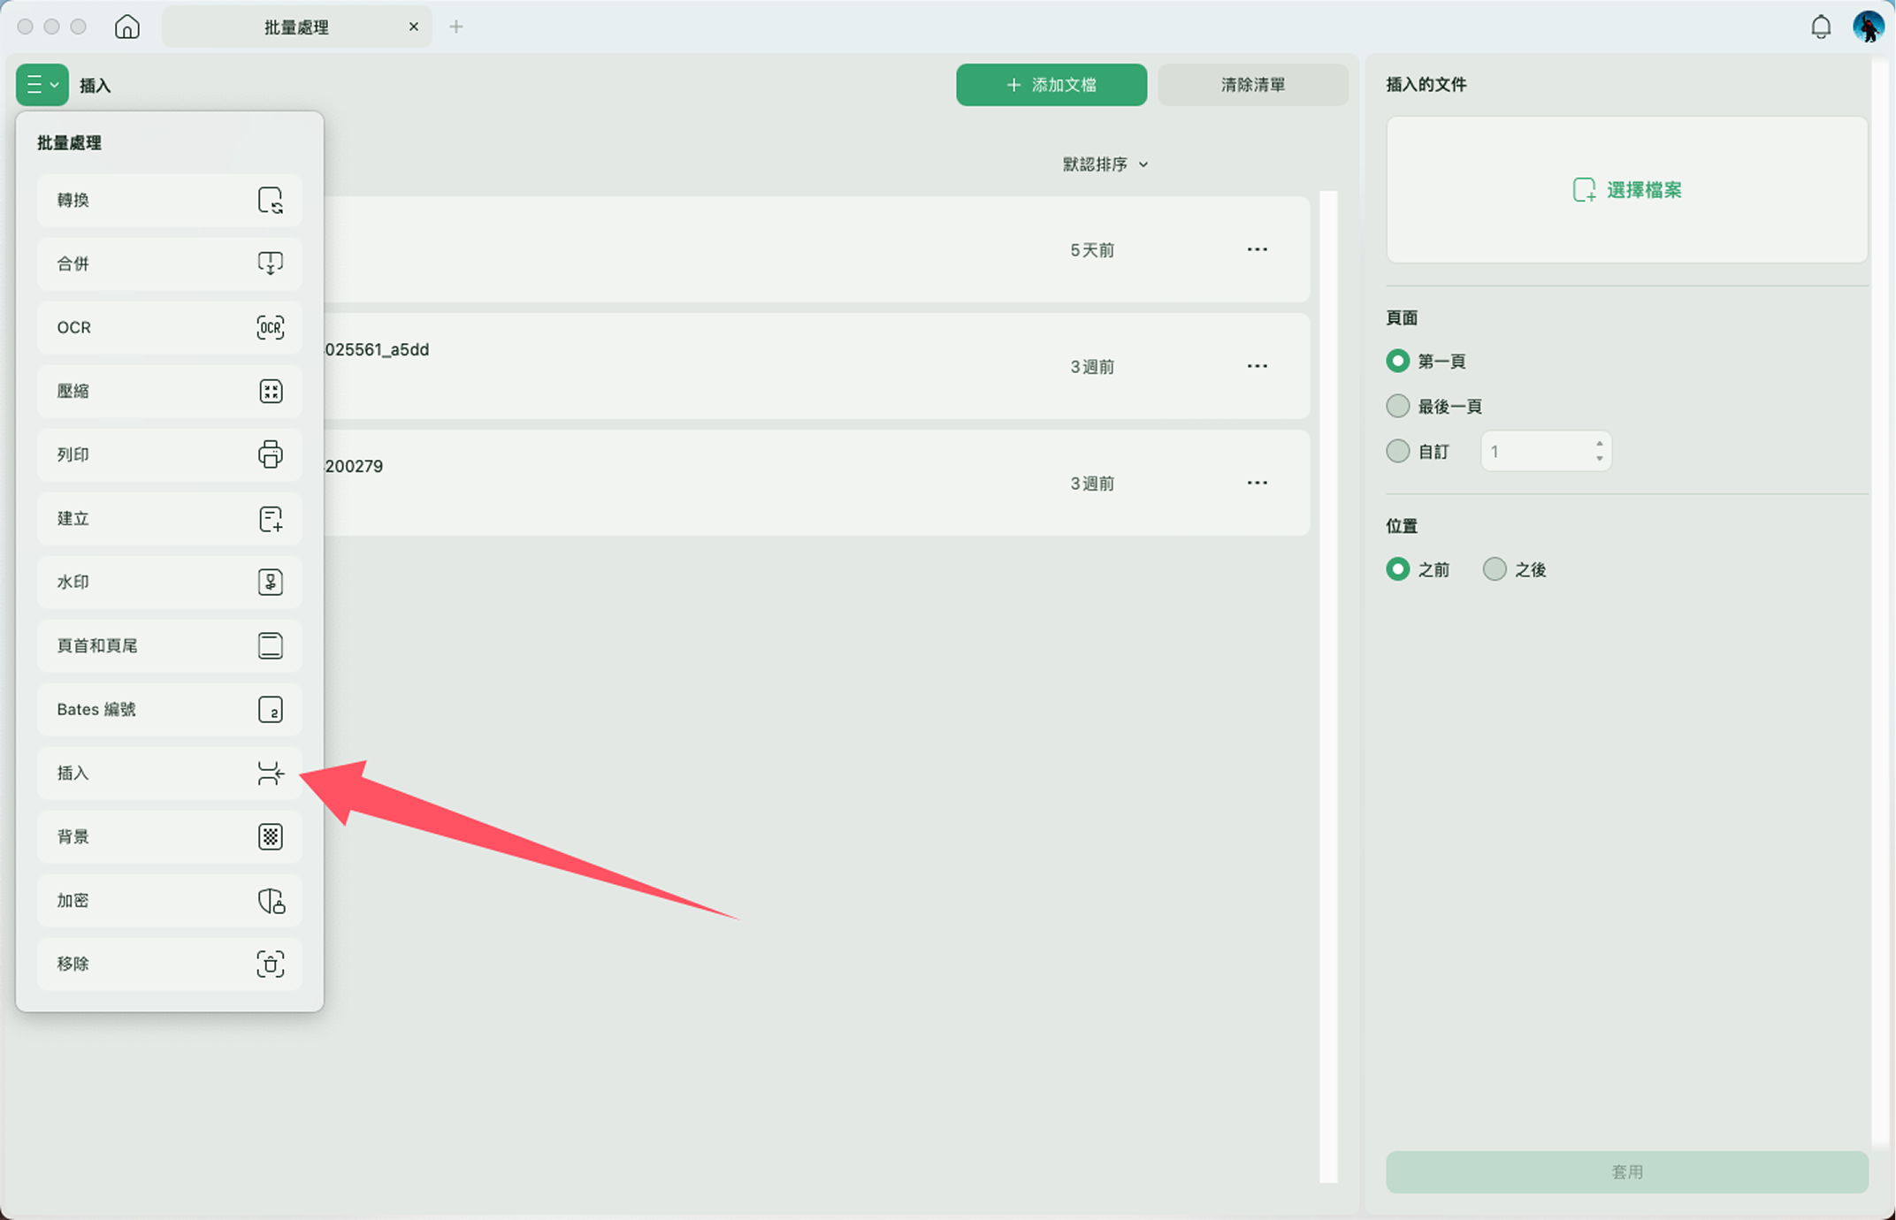Open notifications bell icon

pyautogui.click(x=1820, y=27)
